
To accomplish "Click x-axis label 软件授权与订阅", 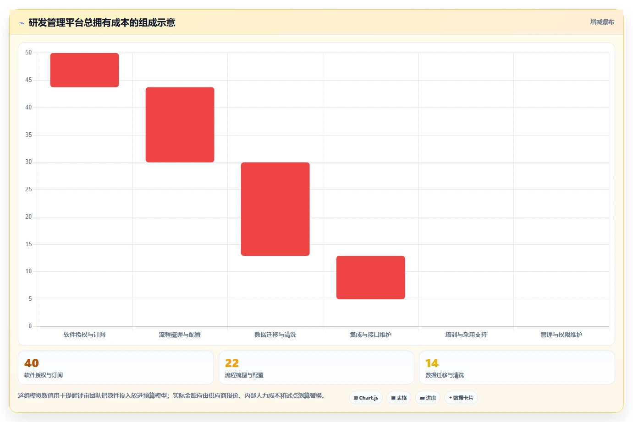I will (x=84, y=335).
